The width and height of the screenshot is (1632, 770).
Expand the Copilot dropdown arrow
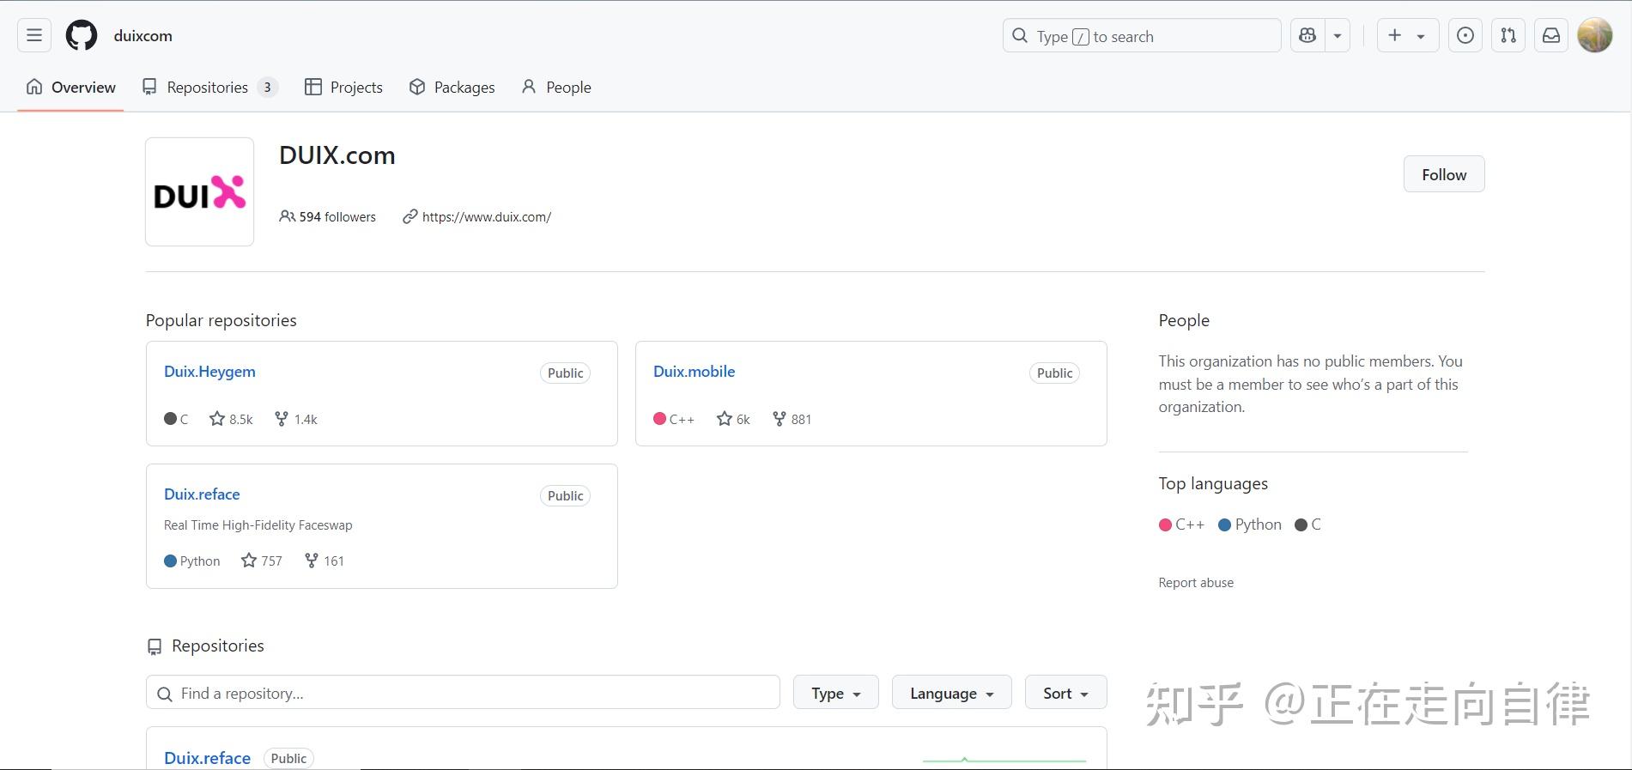tap(1338, 36)
